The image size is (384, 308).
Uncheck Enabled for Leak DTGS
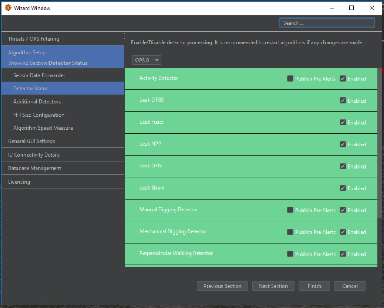point(342,101)
